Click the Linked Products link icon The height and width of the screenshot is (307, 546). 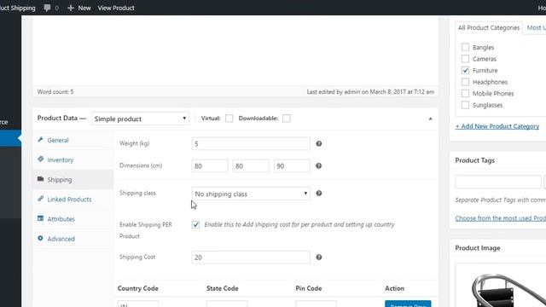tap(41, 199)
